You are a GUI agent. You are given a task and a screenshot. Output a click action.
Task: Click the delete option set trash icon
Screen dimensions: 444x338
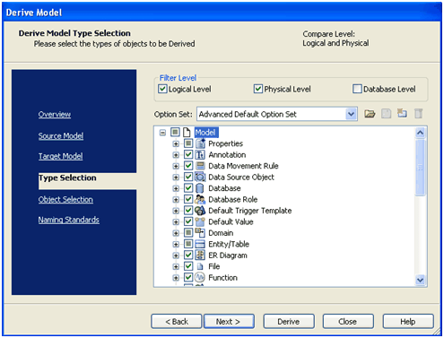tap(418, 114)
